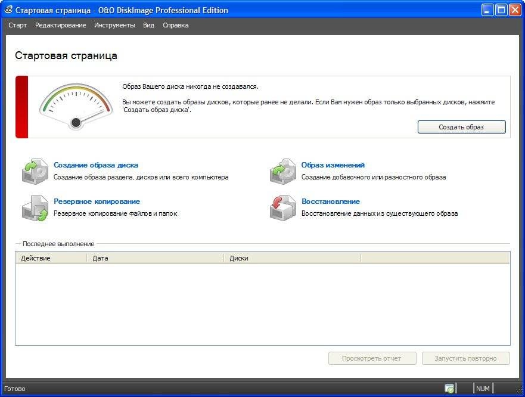The image size is (525, 397).
Task: Open the Инструменты menu
Action: [x=114, y=25]
